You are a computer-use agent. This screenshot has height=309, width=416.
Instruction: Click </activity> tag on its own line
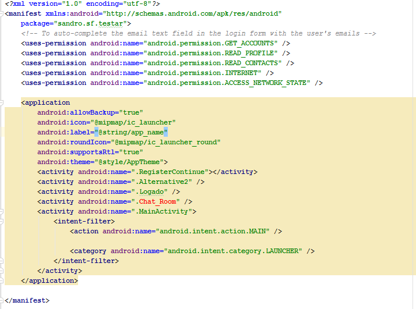click(59, 271)
